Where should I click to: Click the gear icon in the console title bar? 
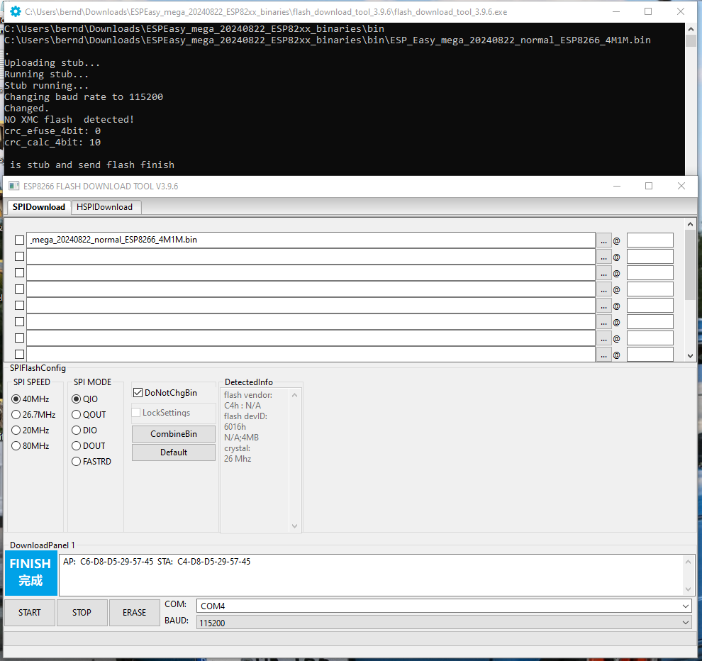(x=15, y=11)
